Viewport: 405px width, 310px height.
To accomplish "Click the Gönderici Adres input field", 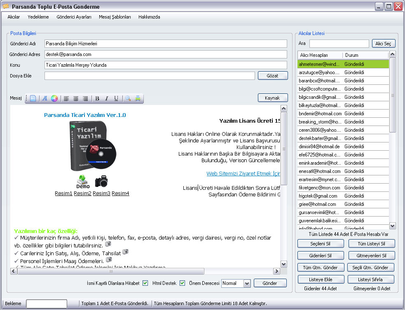I will pyautogui.click(x=166, y=54).
